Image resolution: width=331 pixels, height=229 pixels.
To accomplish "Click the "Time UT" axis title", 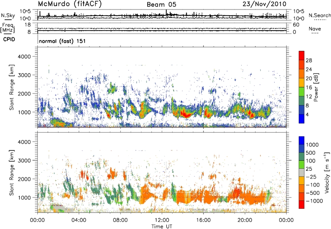I will click(x=162, y=226).
